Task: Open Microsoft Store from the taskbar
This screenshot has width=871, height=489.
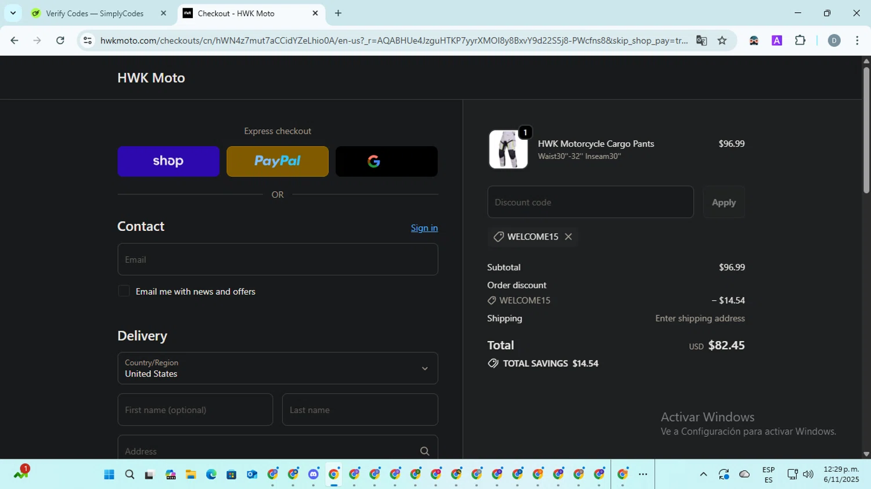Action: tap(231, 474)
